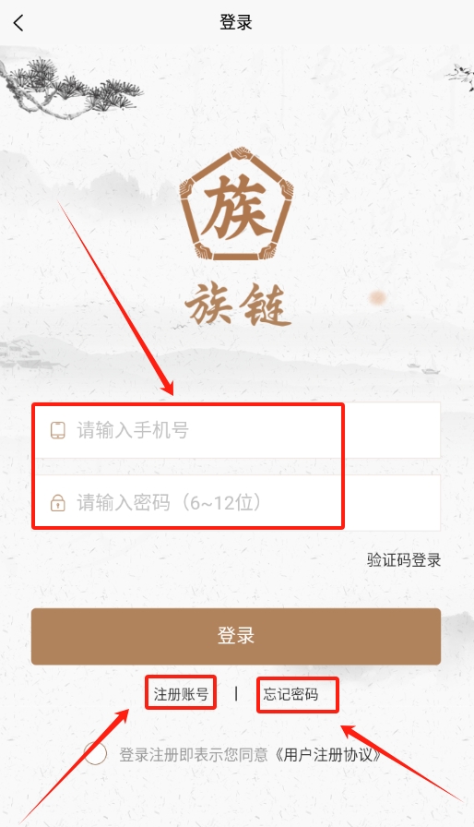Switch to 验证码登录 verification code login
This screenshot has height=827, width=474.
point(404,559)
